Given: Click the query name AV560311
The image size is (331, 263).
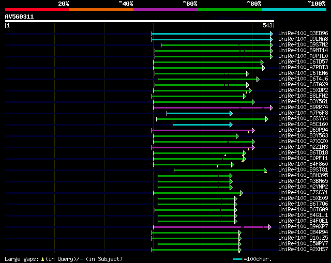Looking at the screenshot, I should (x=19, y=17).
